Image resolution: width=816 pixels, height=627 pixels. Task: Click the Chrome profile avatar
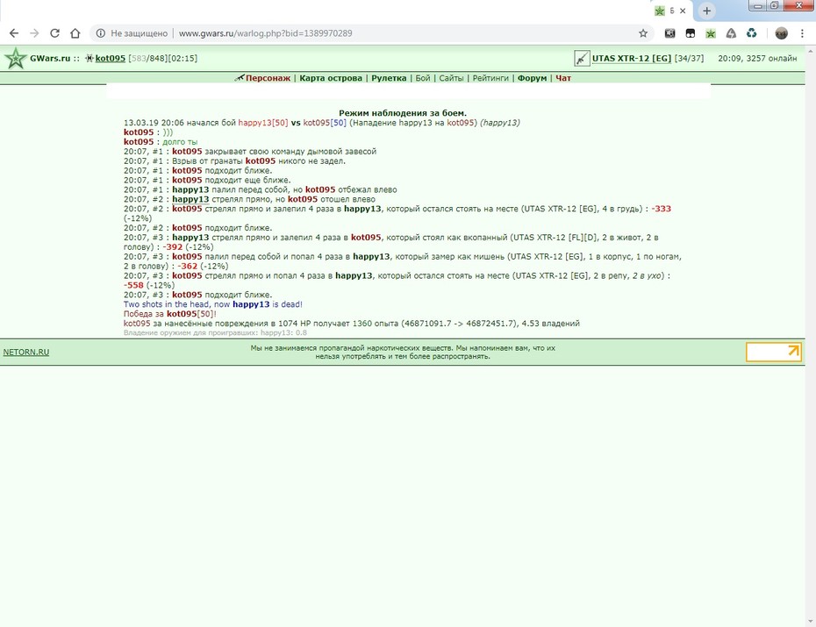point(781,33)
